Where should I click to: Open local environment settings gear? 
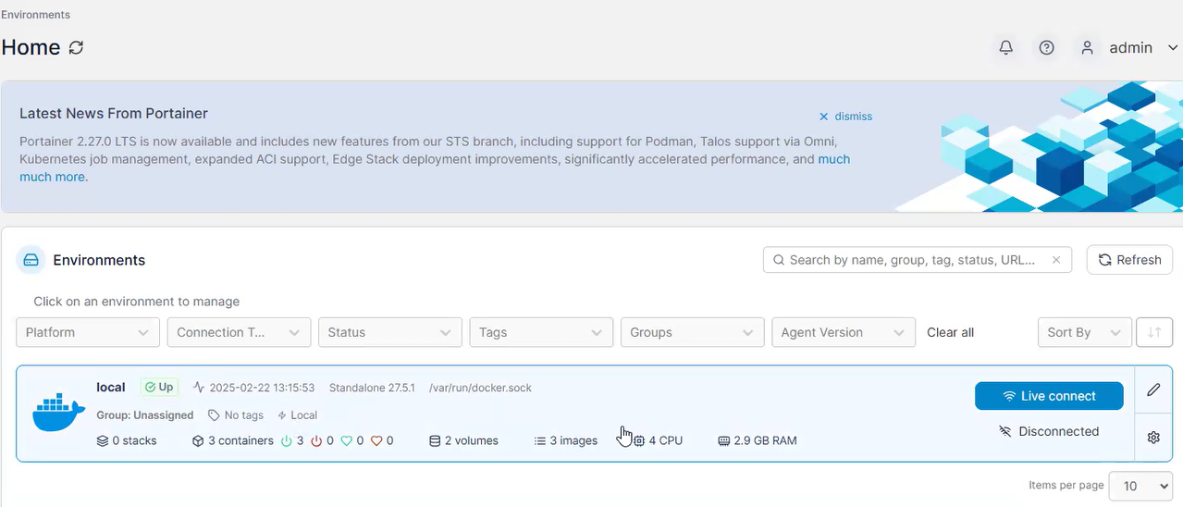click(x=1153, y=438)
